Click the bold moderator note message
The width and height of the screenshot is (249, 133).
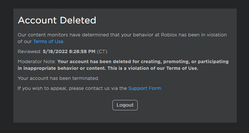[x=123, y=65]
